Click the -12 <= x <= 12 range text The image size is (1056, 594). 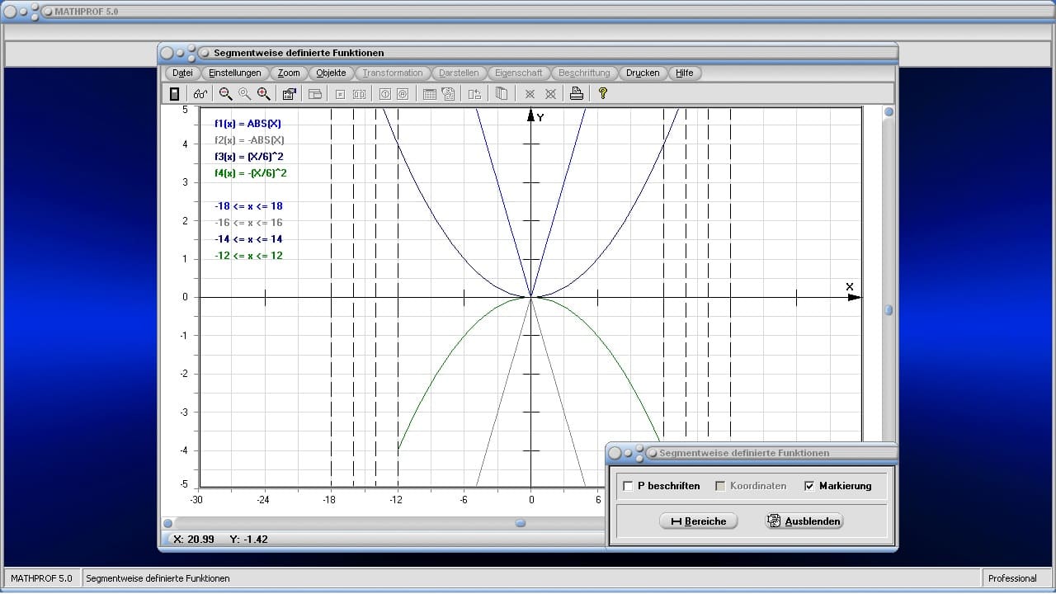point(248,256)
